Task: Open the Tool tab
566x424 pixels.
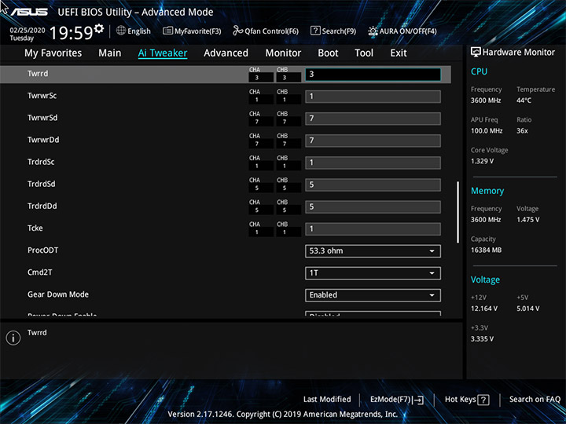Action: pos(364,53)
